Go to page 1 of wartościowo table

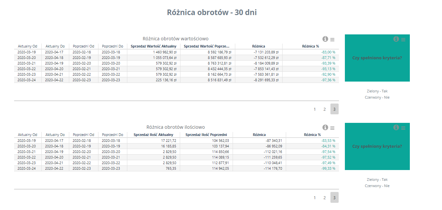(315, 109)
